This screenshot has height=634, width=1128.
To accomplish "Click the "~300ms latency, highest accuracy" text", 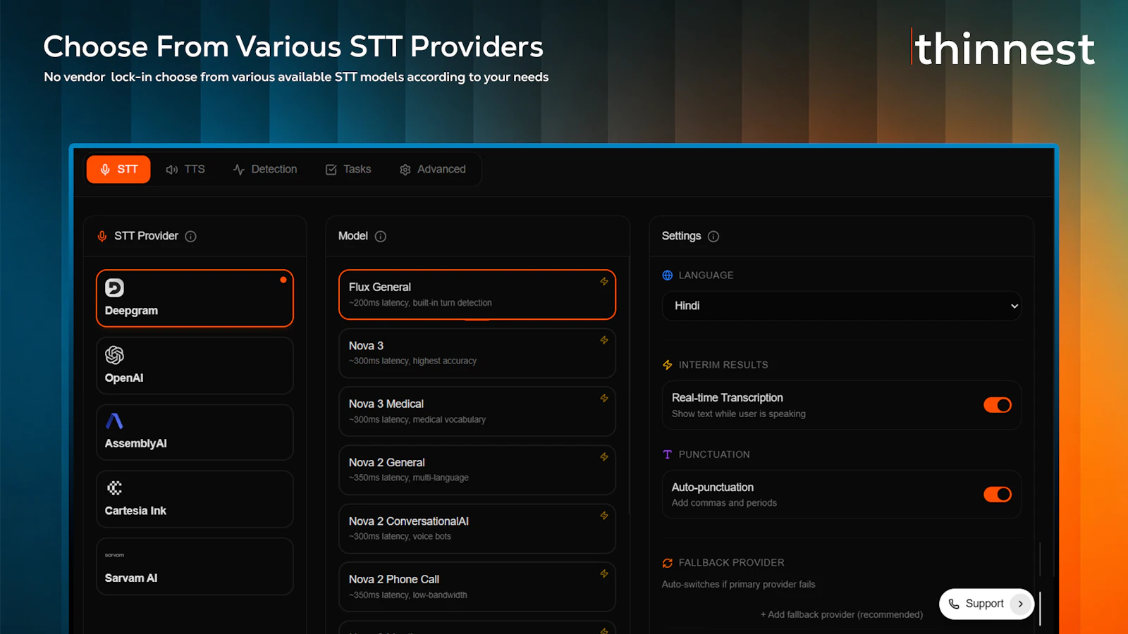I will [x=412, y=361].
